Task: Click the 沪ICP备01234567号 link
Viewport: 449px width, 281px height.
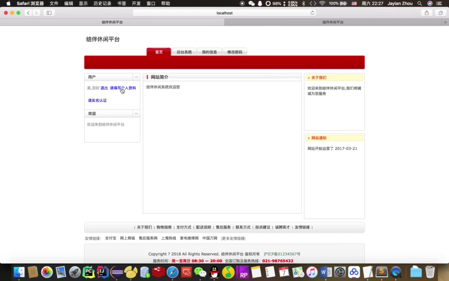Action: pyautogui.click(x=282, y=254)
